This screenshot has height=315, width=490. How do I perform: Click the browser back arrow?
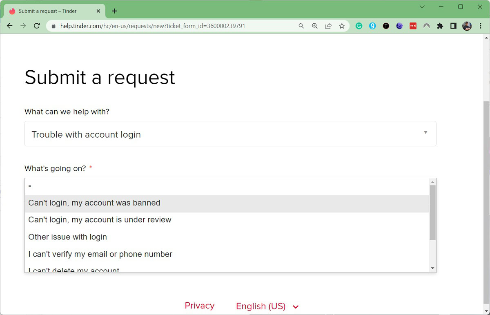click(10, 26)
